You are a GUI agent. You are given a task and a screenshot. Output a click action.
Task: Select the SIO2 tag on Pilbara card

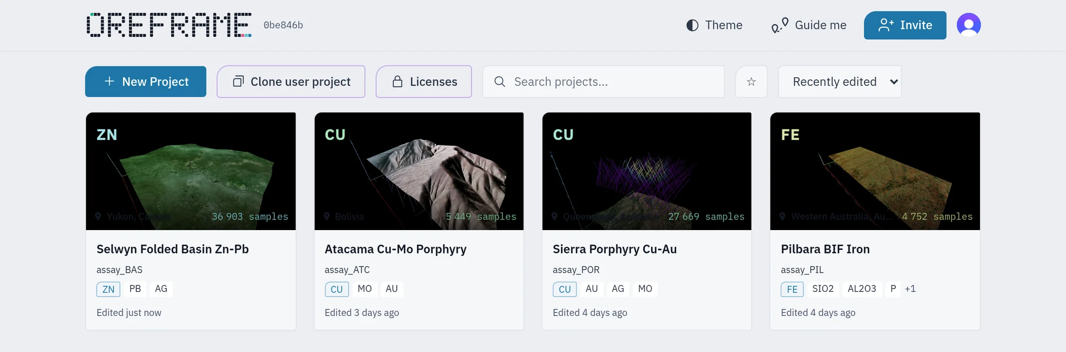(823, 289)
